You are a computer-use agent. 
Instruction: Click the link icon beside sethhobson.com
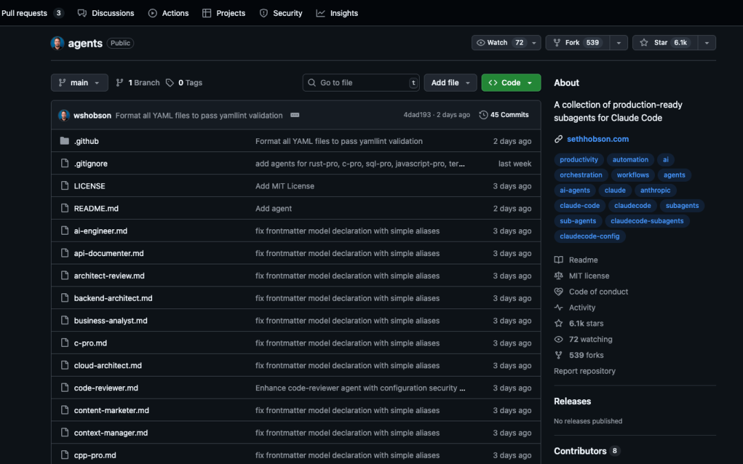[x=559, y=139]
